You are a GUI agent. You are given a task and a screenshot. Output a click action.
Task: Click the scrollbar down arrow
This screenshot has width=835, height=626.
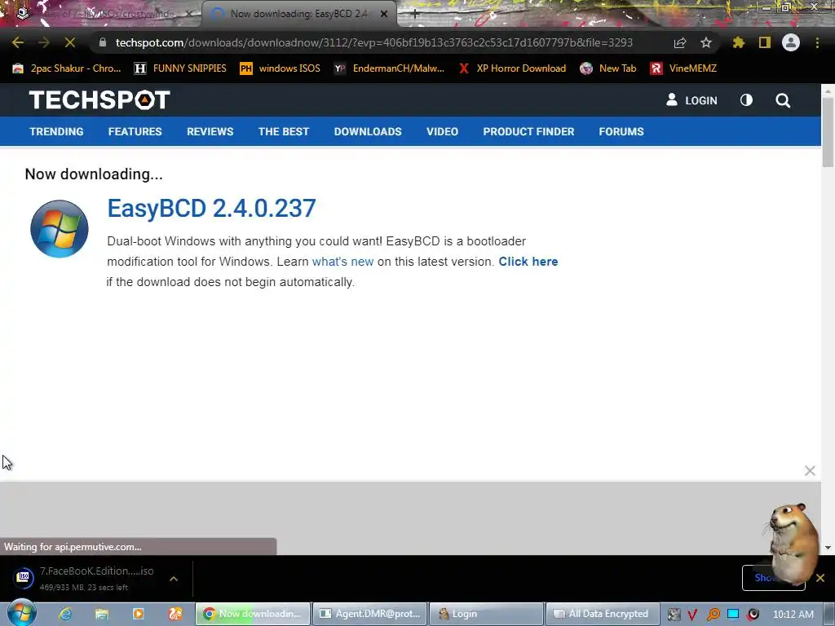click(828, 548)
